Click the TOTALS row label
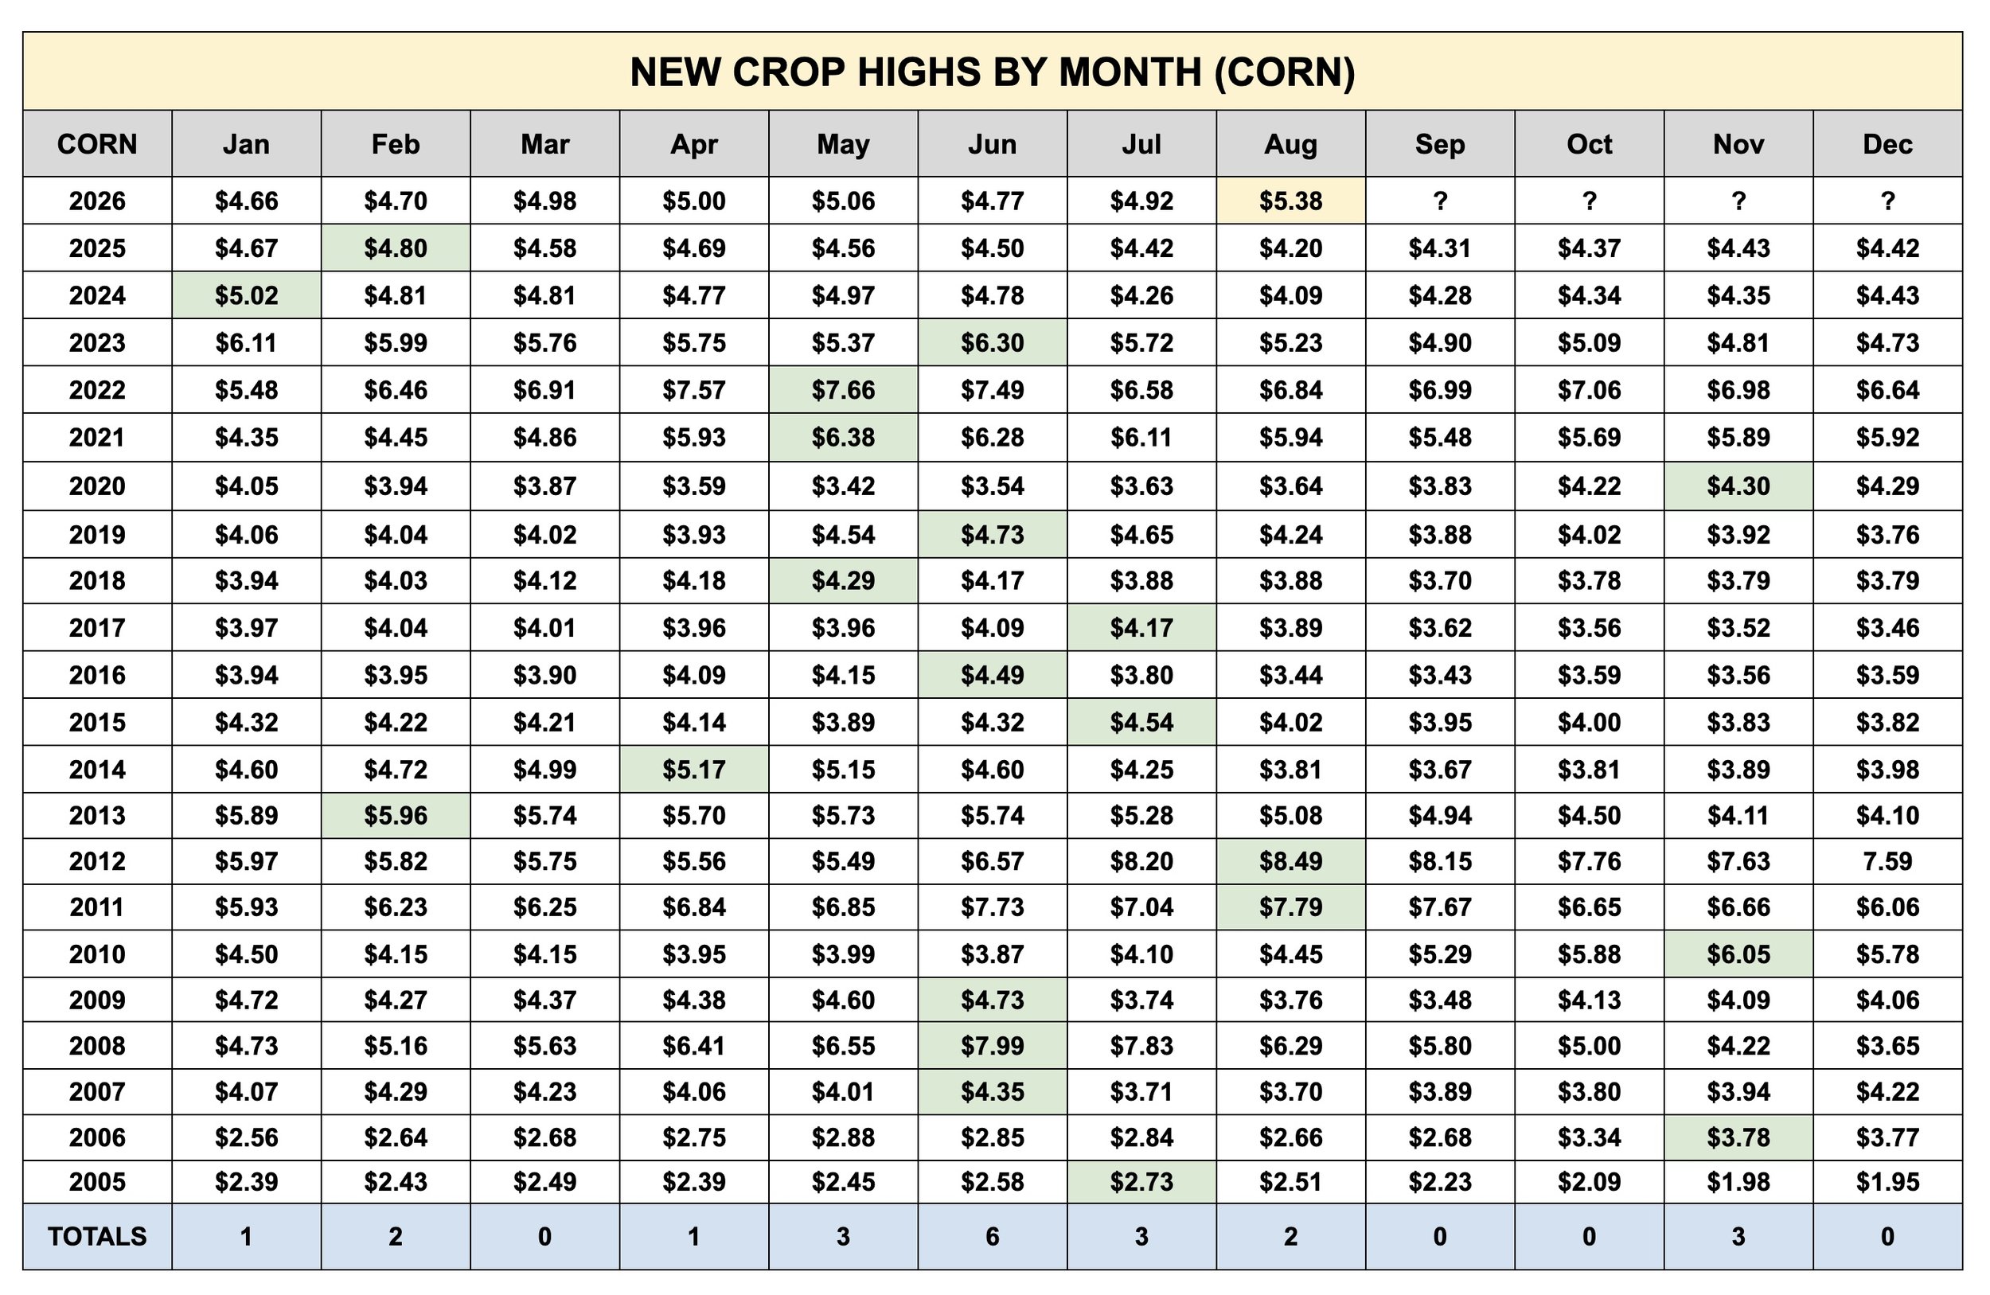 click(97, 1235)
